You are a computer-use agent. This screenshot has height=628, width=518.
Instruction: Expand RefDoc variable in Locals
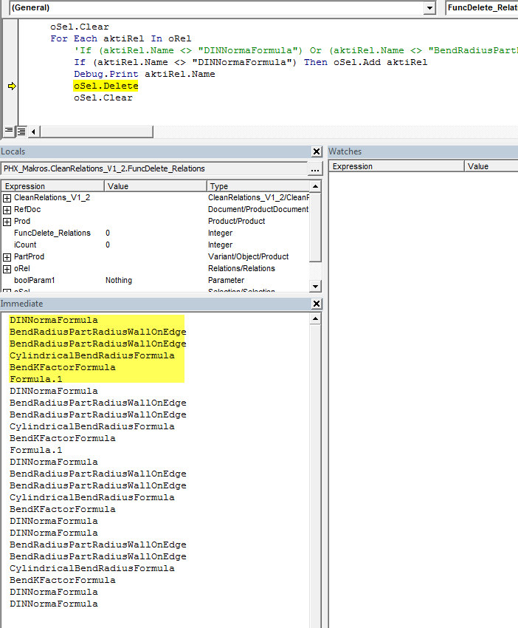coord(7,210)
